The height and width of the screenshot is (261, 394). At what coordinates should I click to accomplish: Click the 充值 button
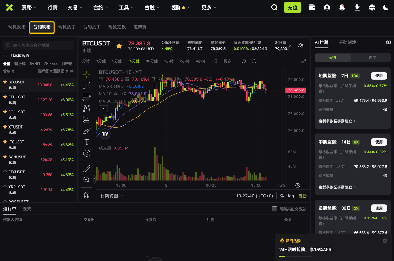tap(292, 7)
